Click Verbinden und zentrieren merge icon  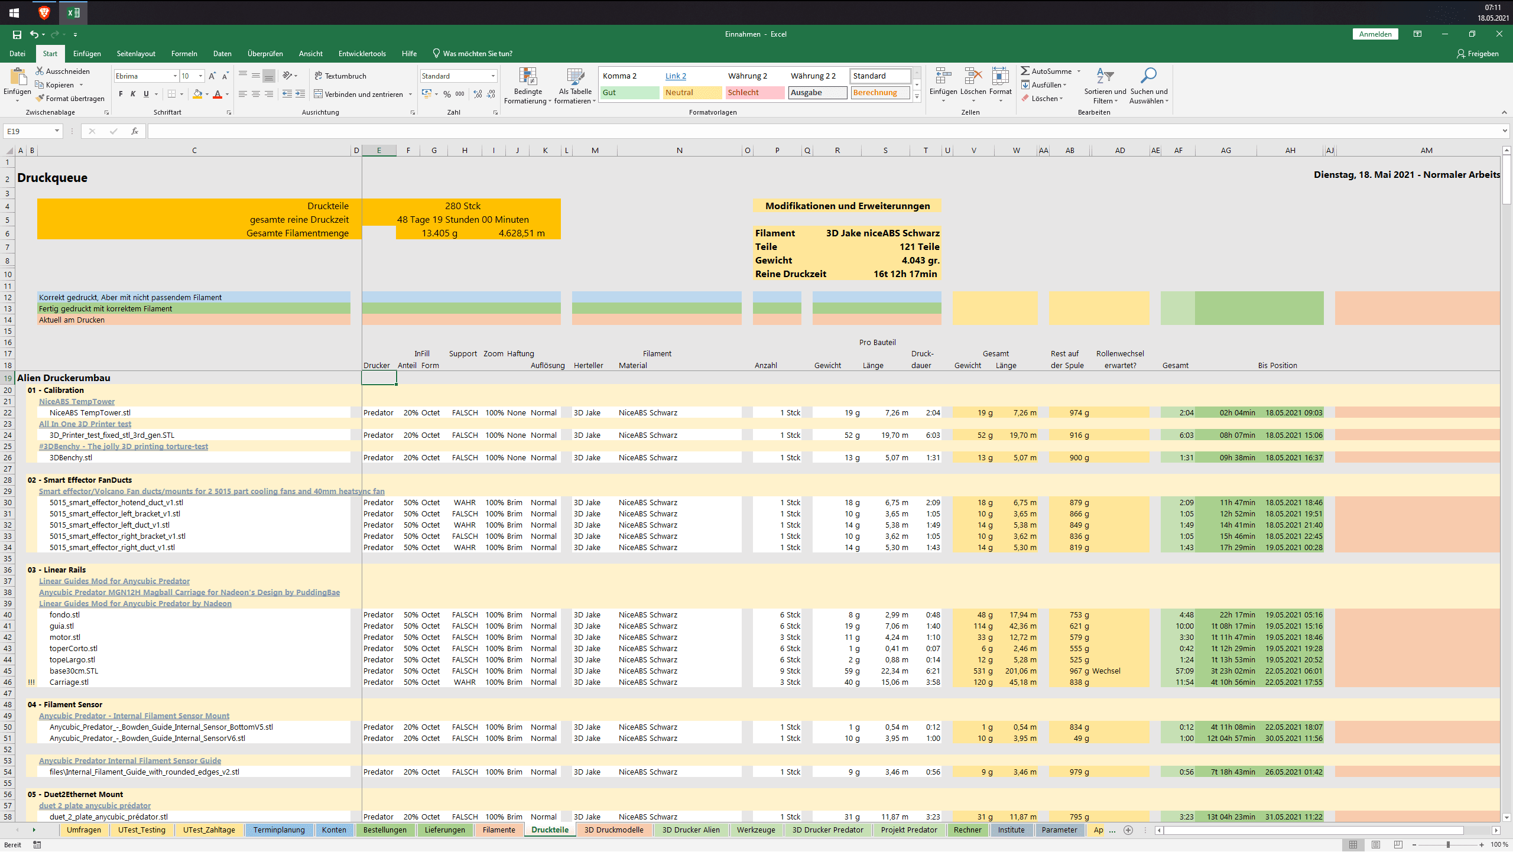tap(318, 94)
